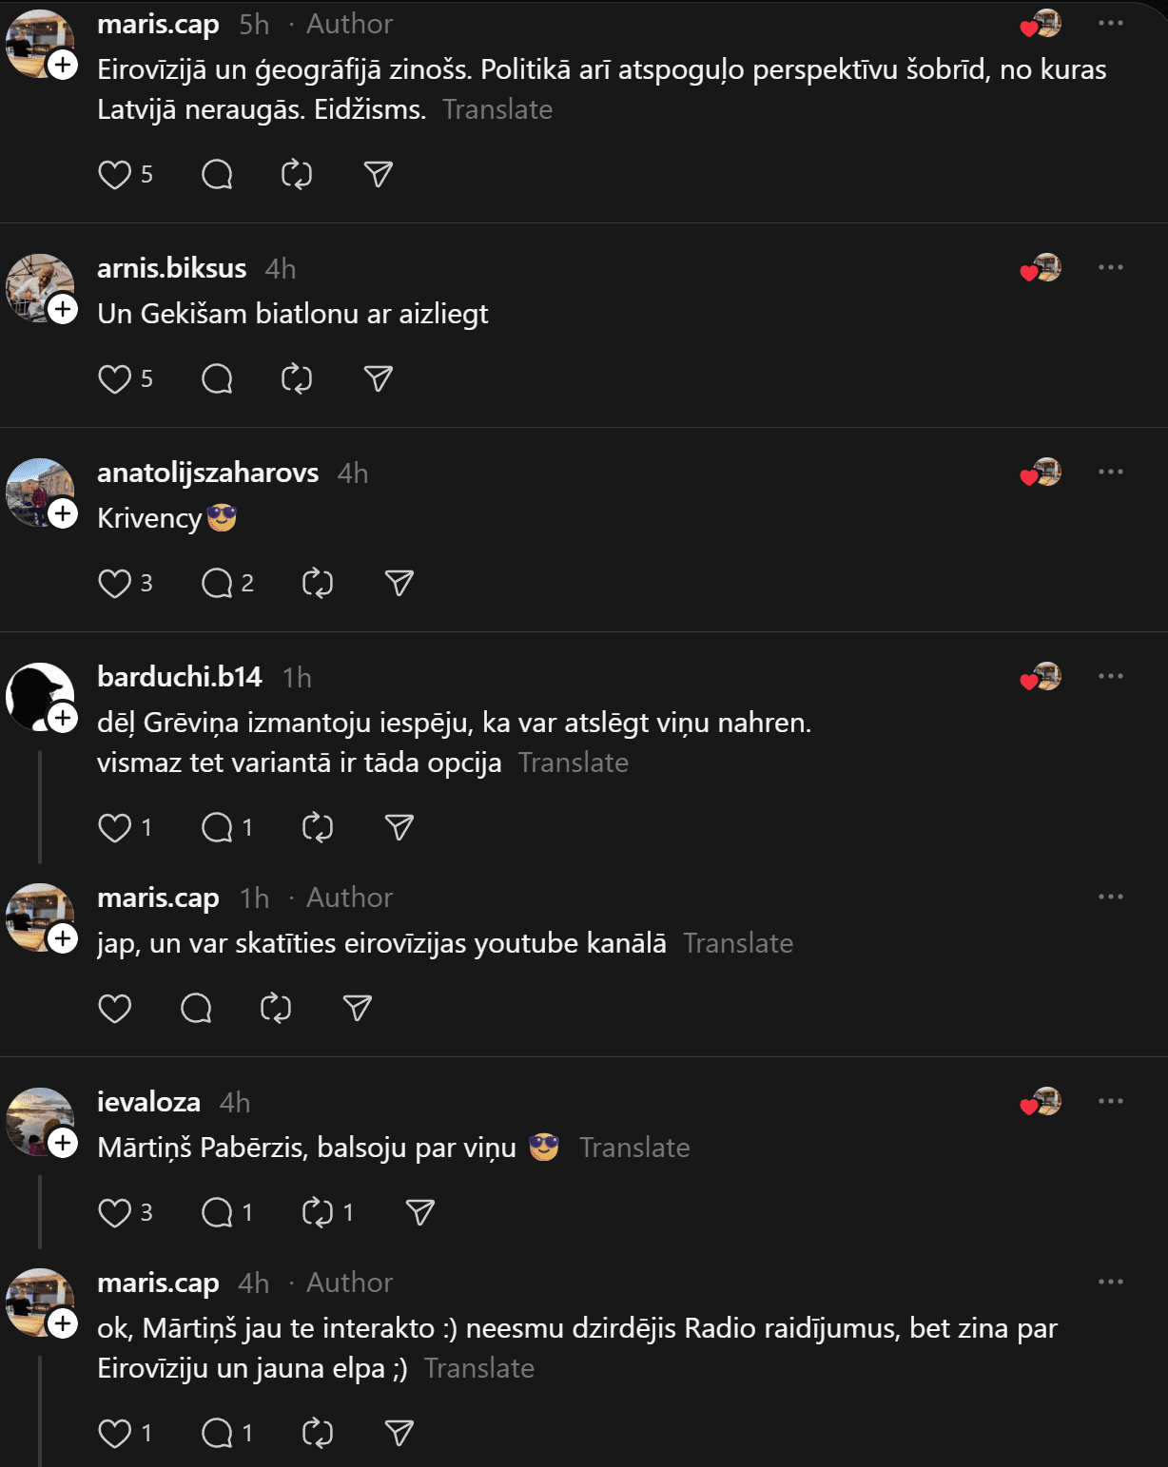Share barduchi.b14's comment via send icon

click(399, 828)
